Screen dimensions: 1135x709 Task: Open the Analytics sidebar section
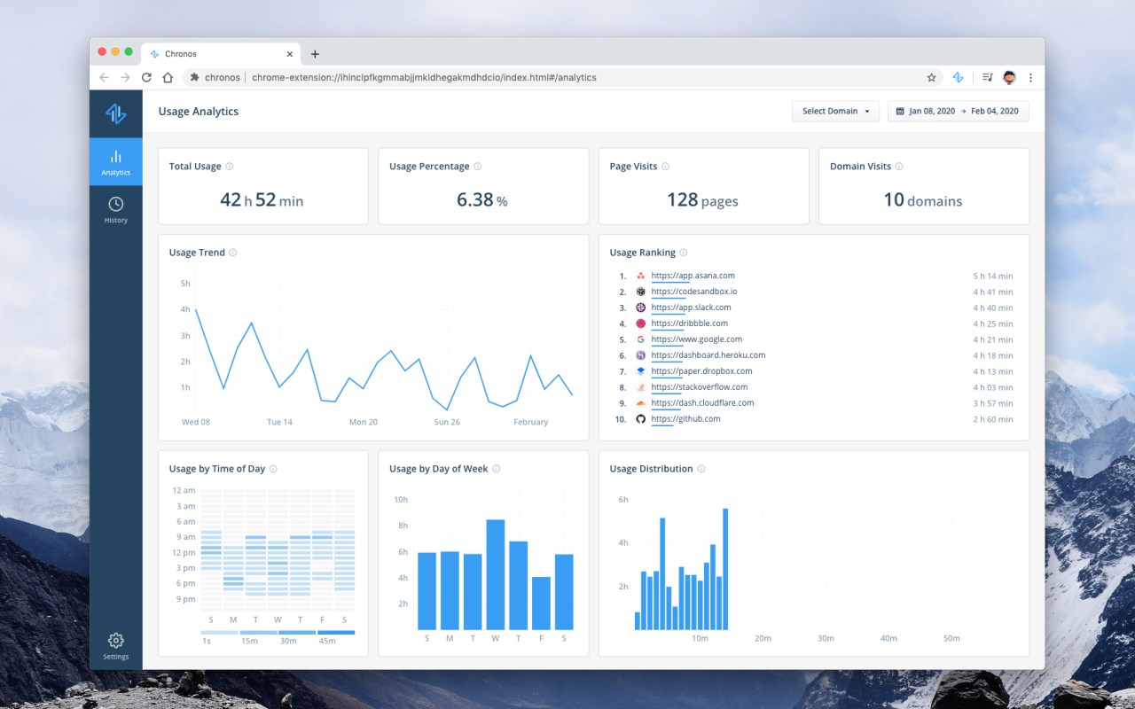[x=115, y=161]
